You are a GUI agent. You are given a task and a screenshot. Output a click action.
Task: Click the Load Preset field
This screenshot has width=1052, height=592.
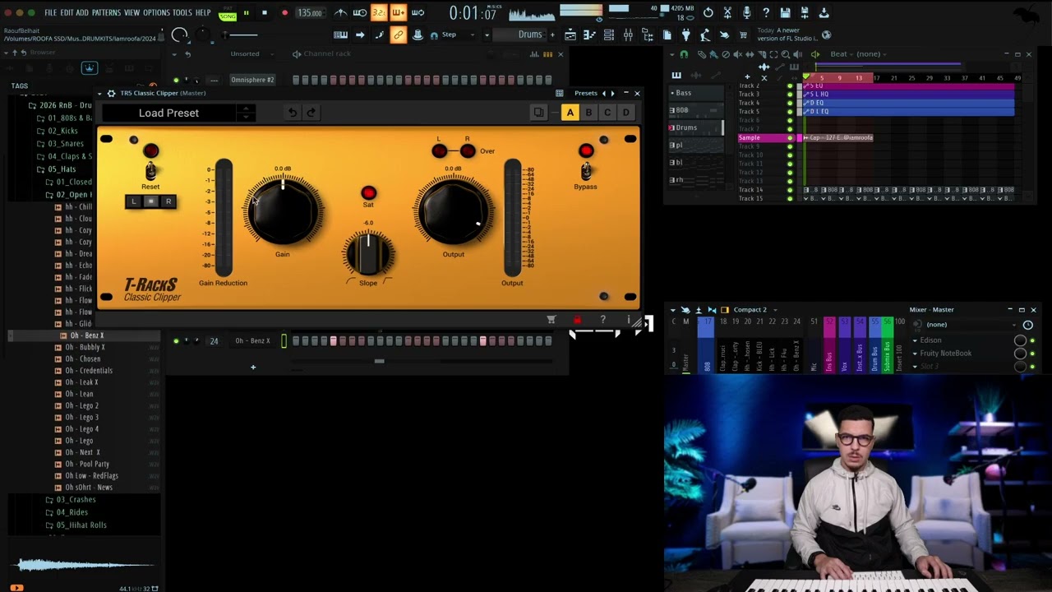click(168, 113)
